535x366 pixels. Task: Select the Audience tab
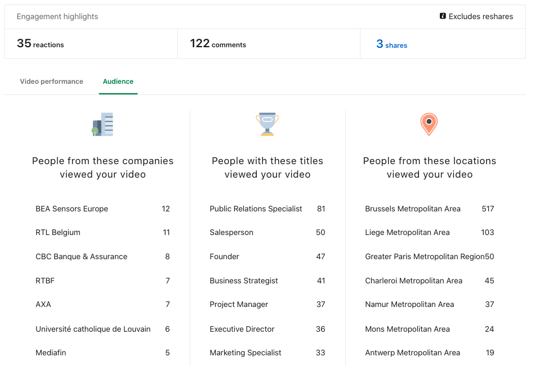(x=118, y=82)
